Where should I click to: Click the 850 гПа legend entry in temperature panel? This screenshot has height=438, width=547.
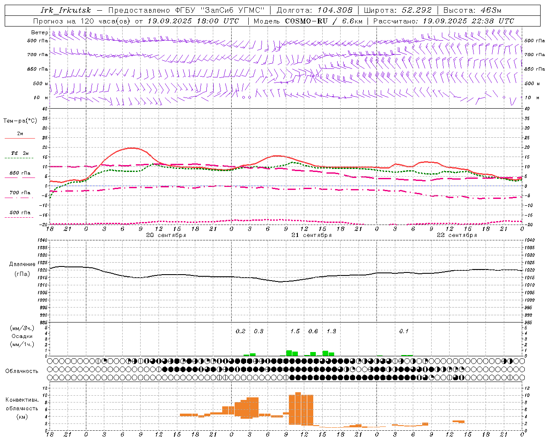pos(20,173)
